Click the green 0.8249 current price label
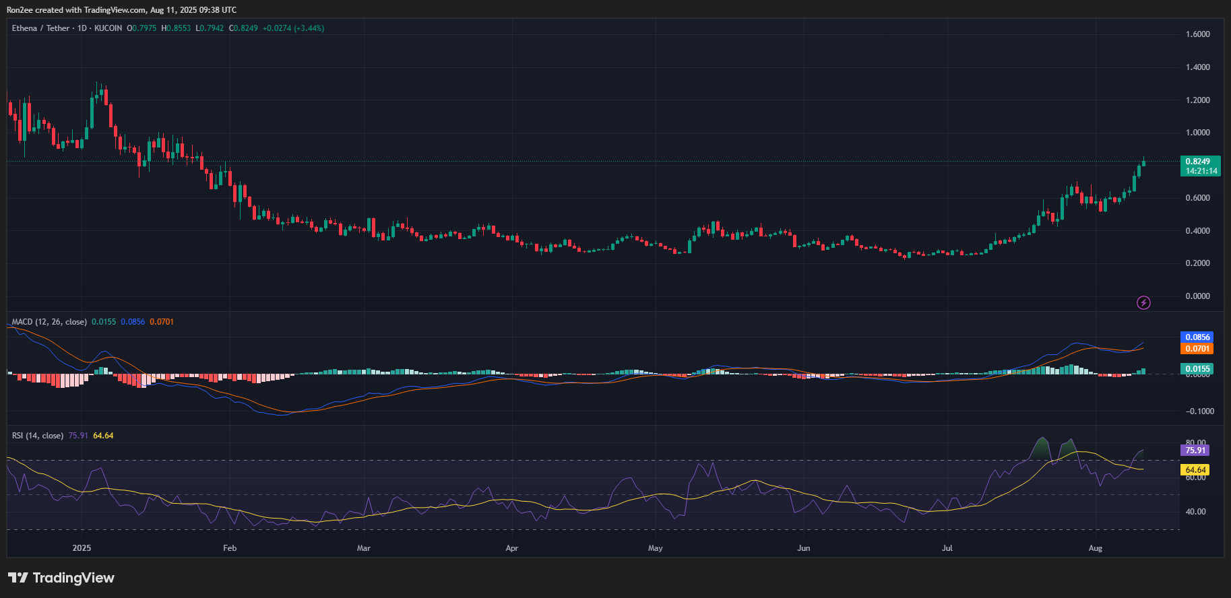Screen dimensions: 1231x598 coord(1201,162)
